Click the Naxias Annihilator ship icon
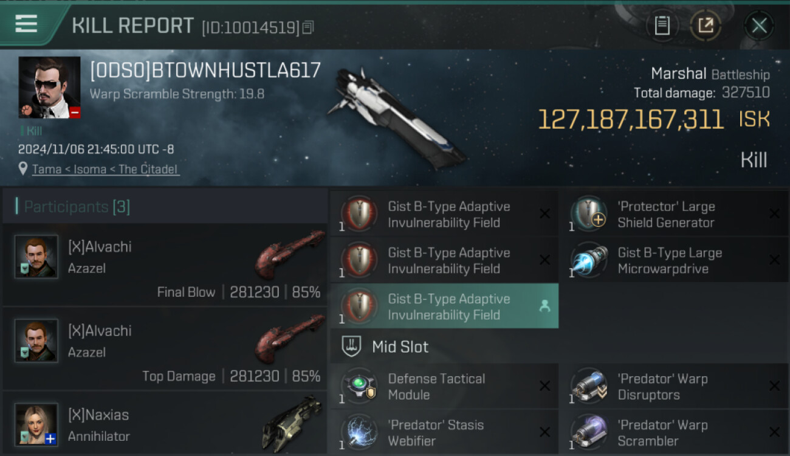 click(292, 424)
